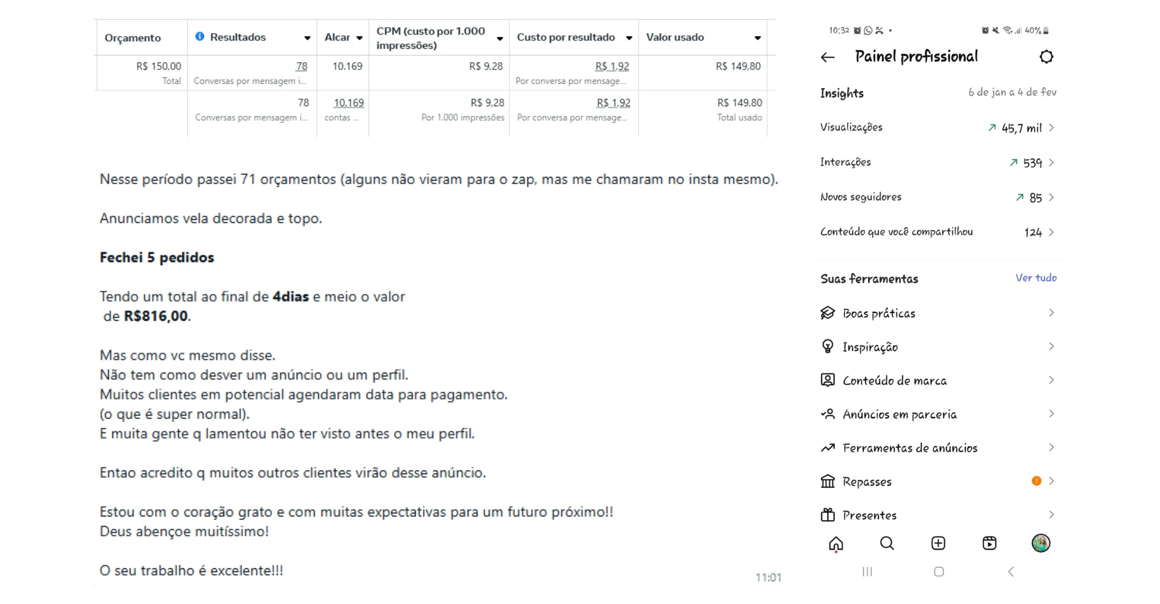
Task: Open the settings gear icon in Painel profissional
Action: (x=1046, y=57)
